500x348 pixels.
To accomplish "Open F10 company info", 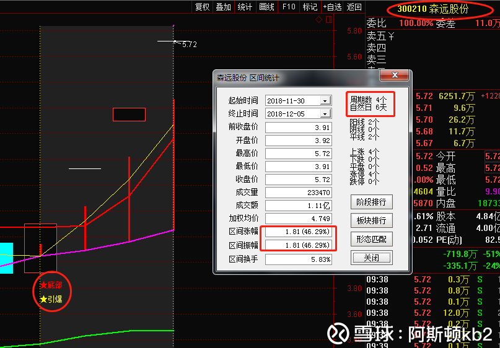I will pyautogui.click(x=289, y=7).
